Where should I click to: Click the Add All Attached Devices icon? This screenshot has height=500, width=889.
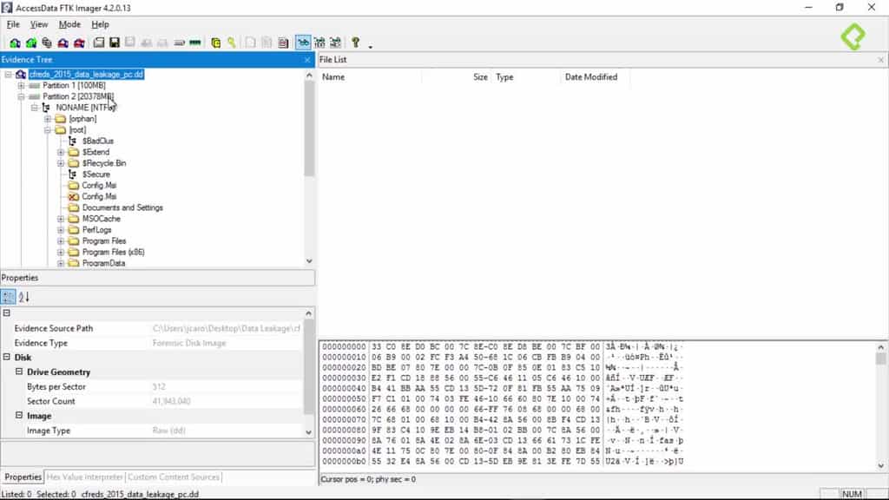(x=31, y=43)
